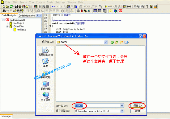The image size is (170, 119).
Task: Click the Open file folder icon
Action: click(7, 6)
